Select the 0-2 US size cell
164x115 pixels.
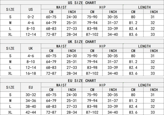pos(31,17)
